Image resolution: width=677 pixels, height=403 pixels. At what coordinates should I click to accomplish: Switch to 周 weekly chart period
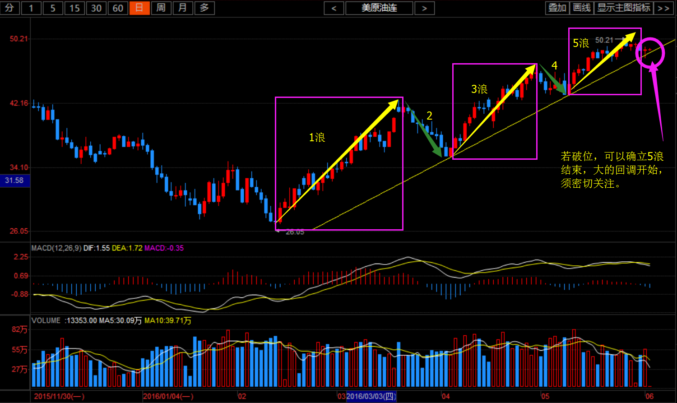coord(161,8)
